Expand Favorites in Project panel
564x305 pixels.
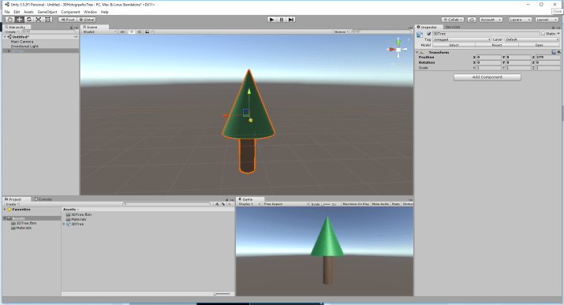coord(5,210)
